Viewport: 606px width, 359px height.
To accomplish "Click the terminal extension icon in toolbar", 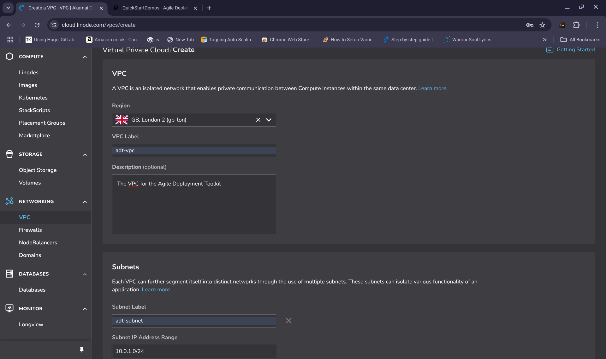I will (x=562, y=25).
